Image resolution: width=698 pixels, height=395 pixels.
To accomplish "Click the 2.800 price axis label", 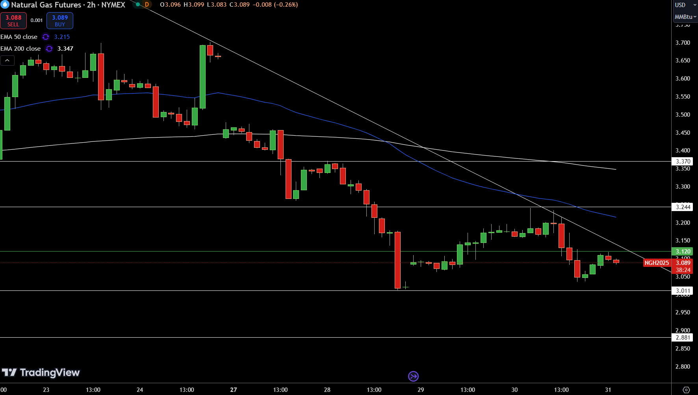I will [x=683, y=367].
